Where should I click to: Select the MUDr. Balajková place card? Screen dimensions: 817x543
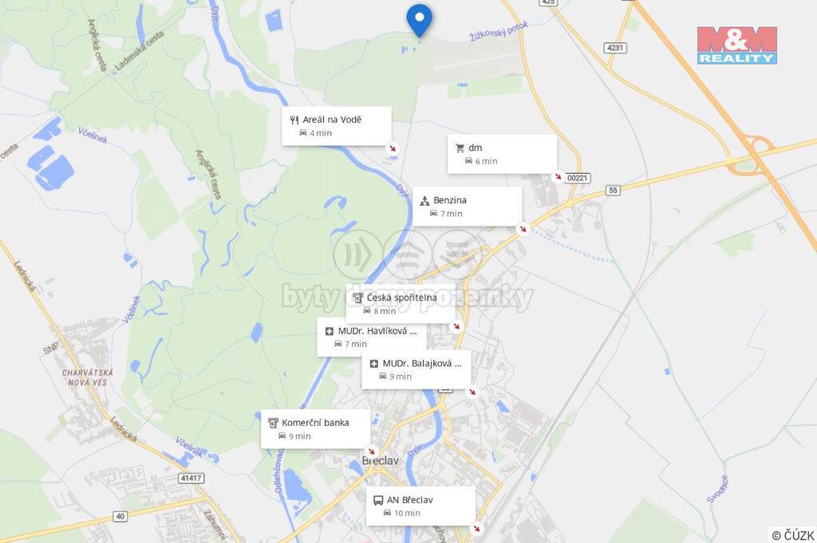pos(416,370)
